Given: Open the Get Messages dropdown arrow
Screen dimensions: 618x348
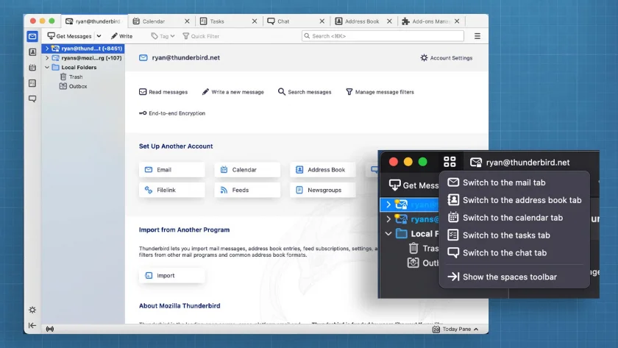Looking at the screenshot, I should point(99,36).
